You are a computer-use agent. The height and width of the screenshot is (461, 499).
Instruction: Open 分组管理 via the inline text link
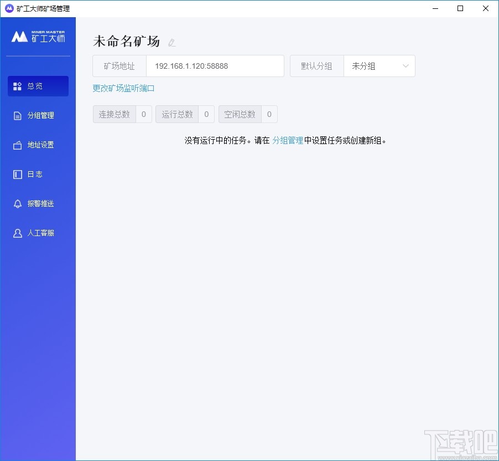pos(288,141)
